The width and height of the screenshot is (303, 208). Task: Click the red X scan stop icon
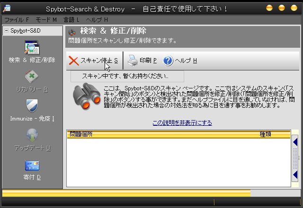(74, 61)
